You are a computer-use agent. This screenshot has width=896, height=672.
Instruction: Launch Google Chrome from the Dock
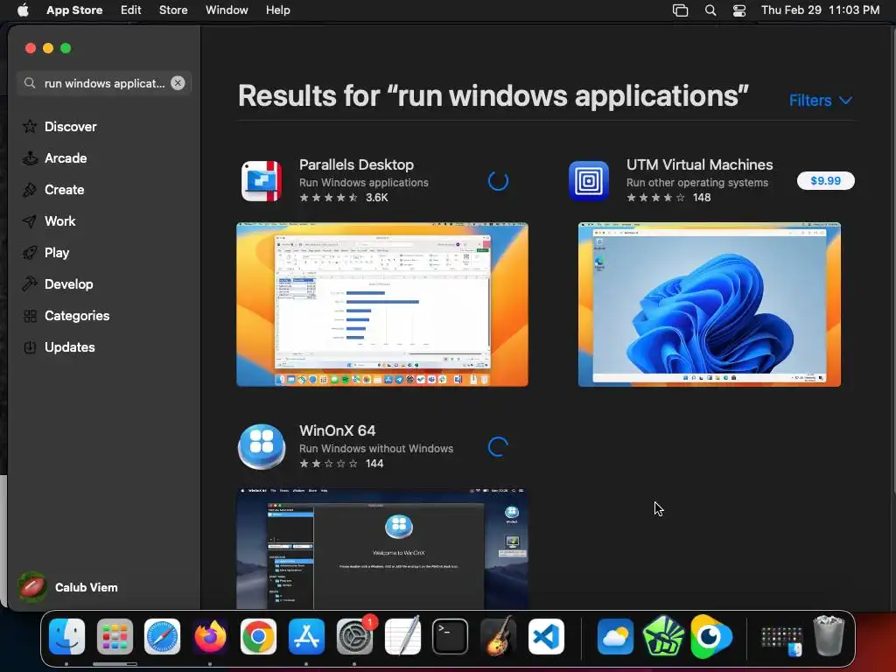coord(258,637)
